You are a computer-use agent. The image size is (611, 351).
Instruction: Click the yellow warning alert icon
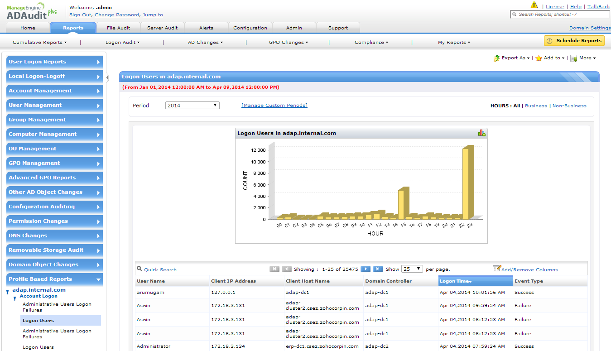point(534,5)
